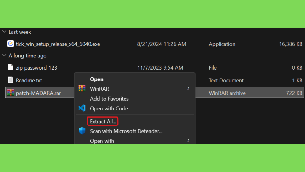Screen dimensions: 305x172
Task: Choose Open with Code
Action: [x=109, y=108]
